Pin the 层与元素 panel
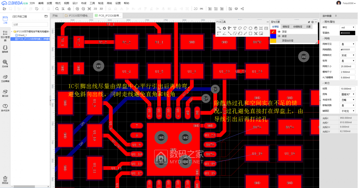The height and width of the screenshot is (188, 358). click(309, 22)
